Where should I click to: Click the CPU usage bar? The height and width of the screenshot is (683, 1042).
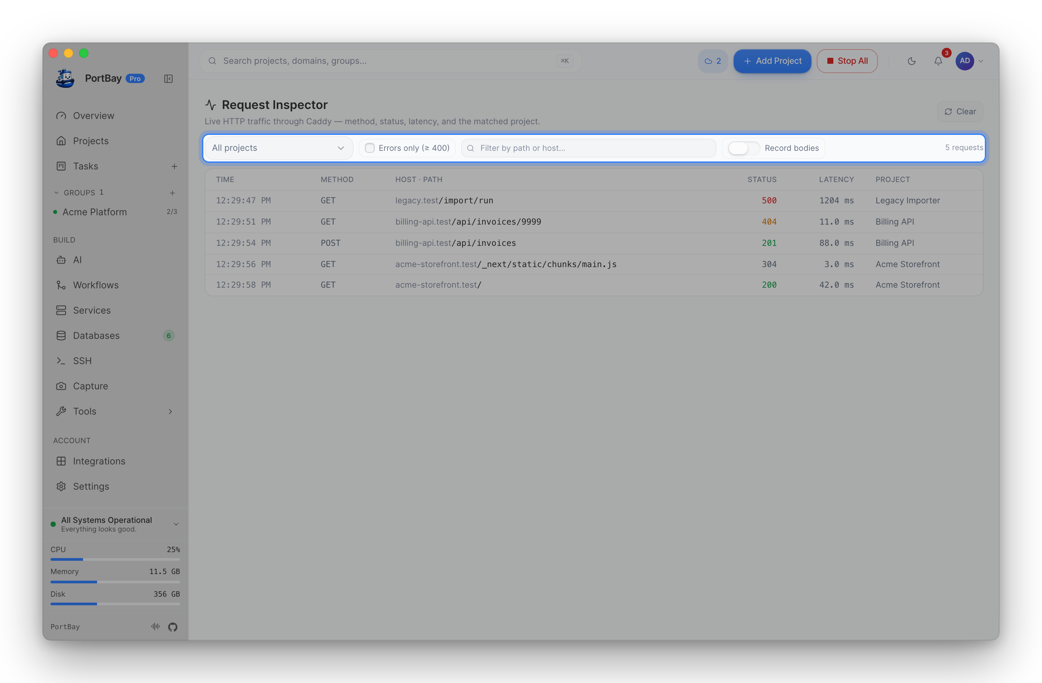pos(115,559)
